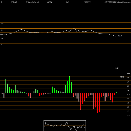This screenshot has height=131, width=131.
Task: Click the MunafaSutra.com text in the header
Action: point(124,2)
